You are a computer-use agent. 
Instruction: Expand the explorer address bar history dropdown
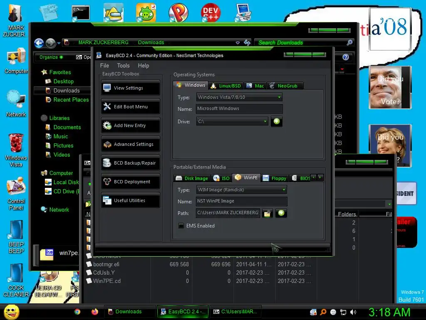(x=238, y=43)
